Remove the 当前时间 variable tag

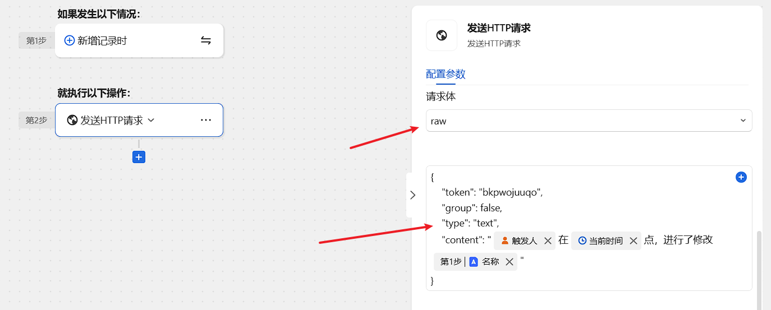point(634,240)
